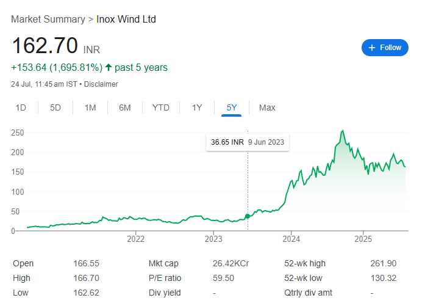425x306 pixels.
Task: Click the P/E ratio value 59.50
Action: tap(223, 278)
